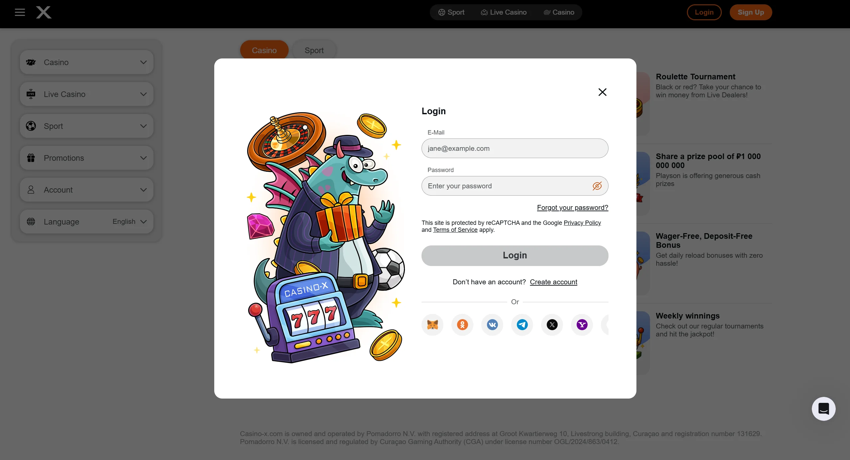The width and height of the screenshot is (850, 460).
Task: Switch to the Sport tab beside Casino
Action: click(314, 50)
